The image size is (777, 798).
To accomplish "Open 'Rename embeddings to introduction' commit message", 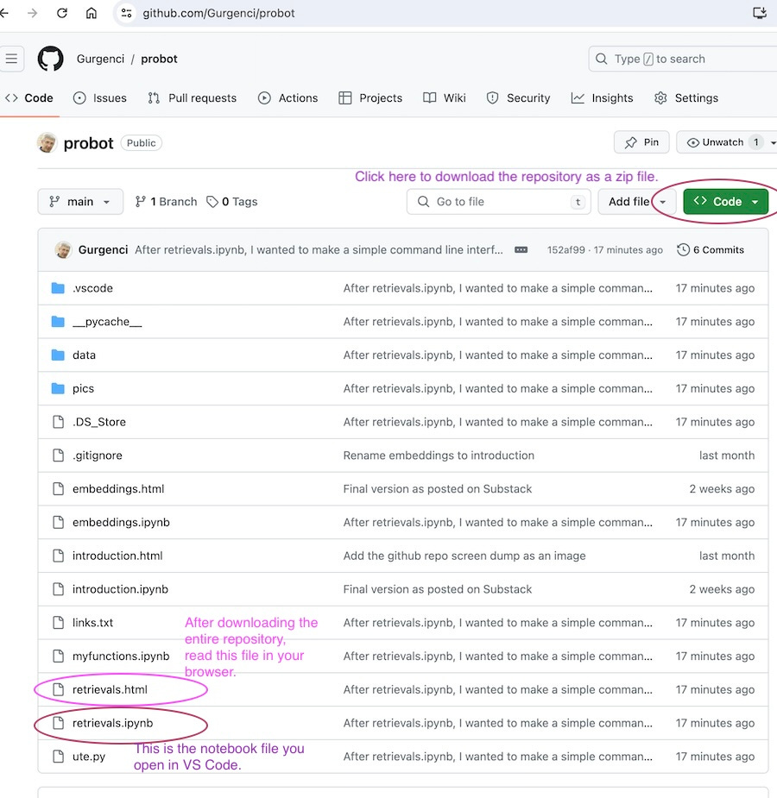I will tap(439, 455).
